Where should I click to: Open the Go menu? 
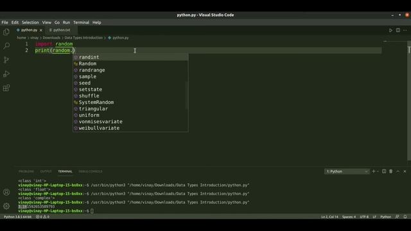57,22
